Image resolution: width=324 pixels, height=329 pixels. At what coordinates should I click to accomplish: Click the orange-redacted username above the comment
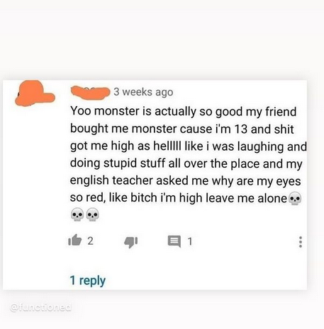tap(90, 92)
